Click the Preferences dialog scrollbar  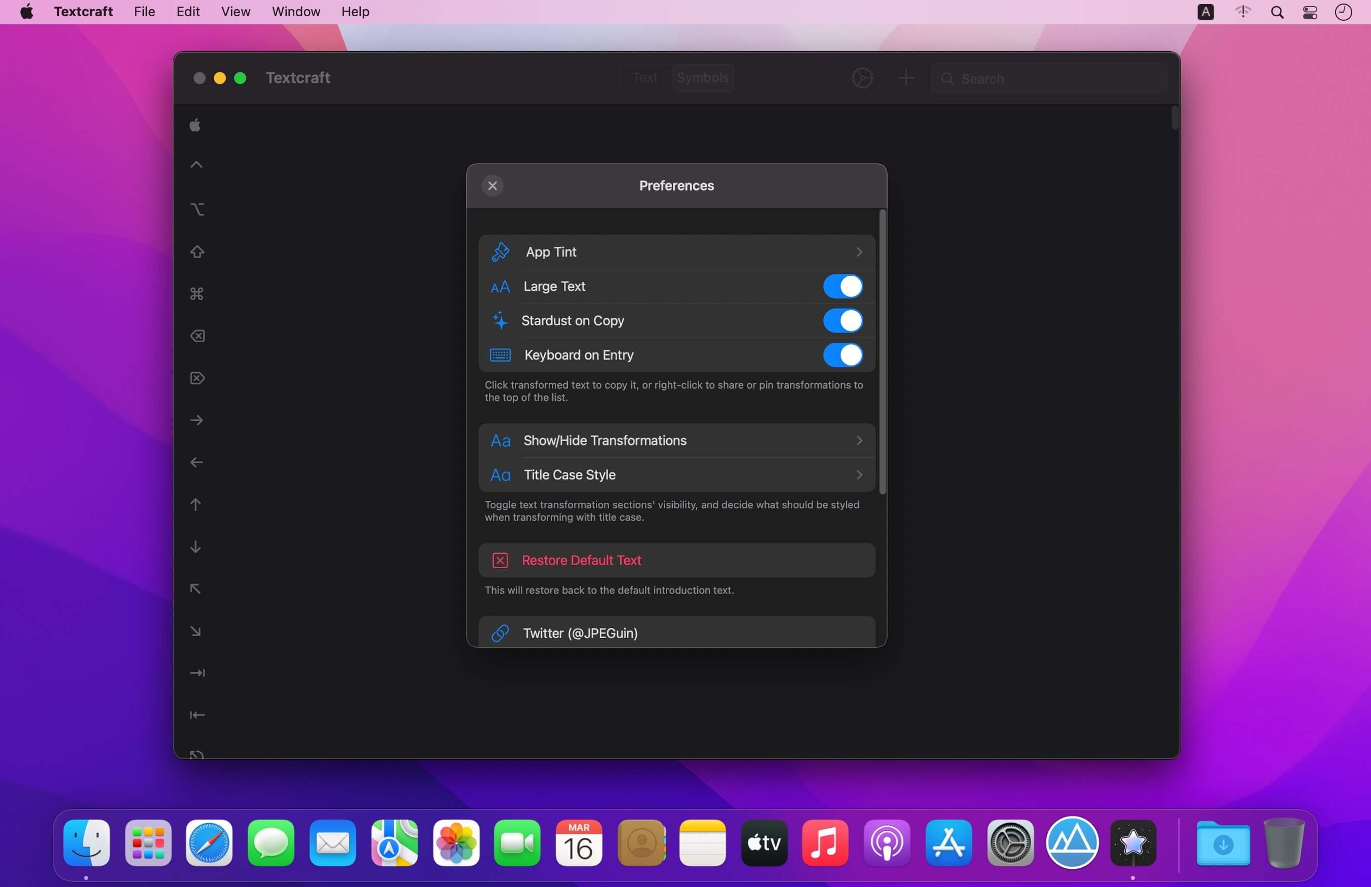(x=883, y=351)
